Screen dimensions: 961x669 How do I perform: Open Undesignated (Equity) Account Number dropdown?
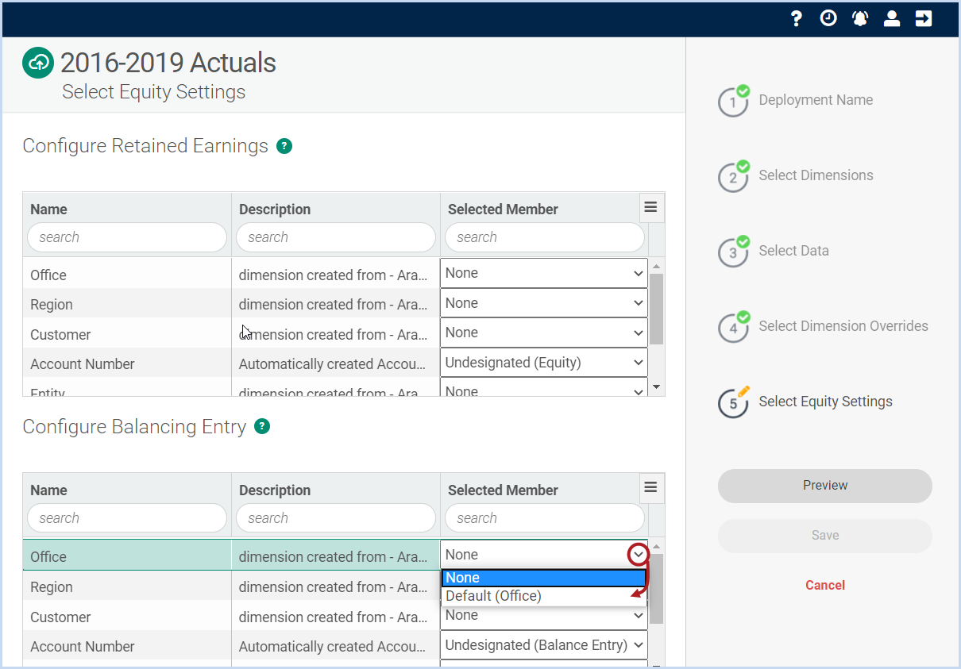point(544,363)
